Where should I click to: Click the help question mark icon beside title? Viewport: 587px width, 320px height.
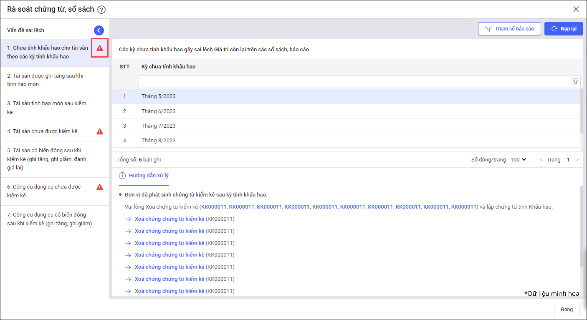click(101, 10)
